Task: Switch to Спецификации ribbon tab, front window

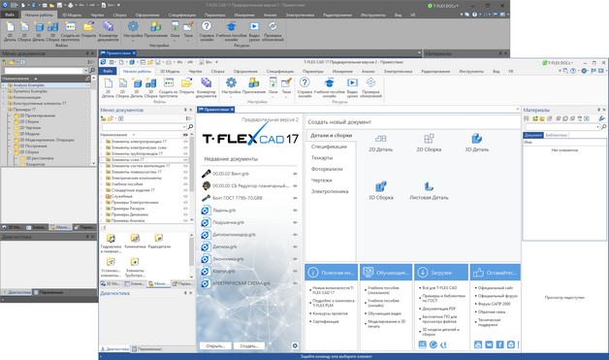Action: click(x=279, y=72)
